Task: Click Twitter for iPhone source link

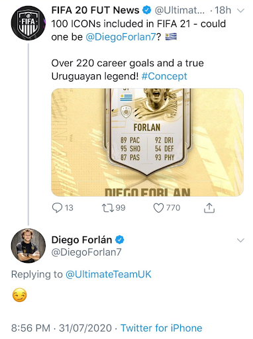Action: point(162,328)
